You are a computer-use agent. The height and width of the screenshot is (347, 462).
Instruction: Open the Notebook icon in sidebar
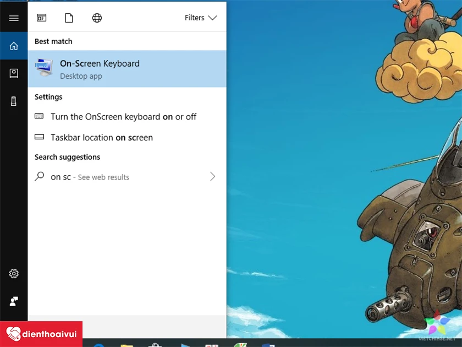coord(14,73)
